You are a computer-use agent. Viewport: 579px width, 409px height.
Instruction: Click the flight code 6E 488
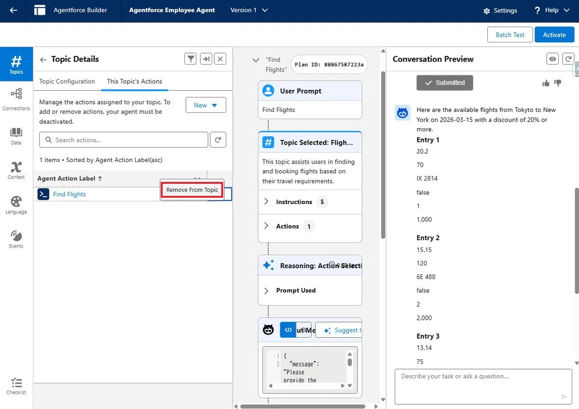pyautogui.click(x=426, y=277)
